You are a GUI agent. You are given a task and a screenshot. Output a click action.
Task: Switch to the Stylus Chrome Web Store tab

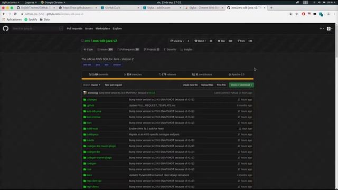pyautogui.click(x=204, y=7)
